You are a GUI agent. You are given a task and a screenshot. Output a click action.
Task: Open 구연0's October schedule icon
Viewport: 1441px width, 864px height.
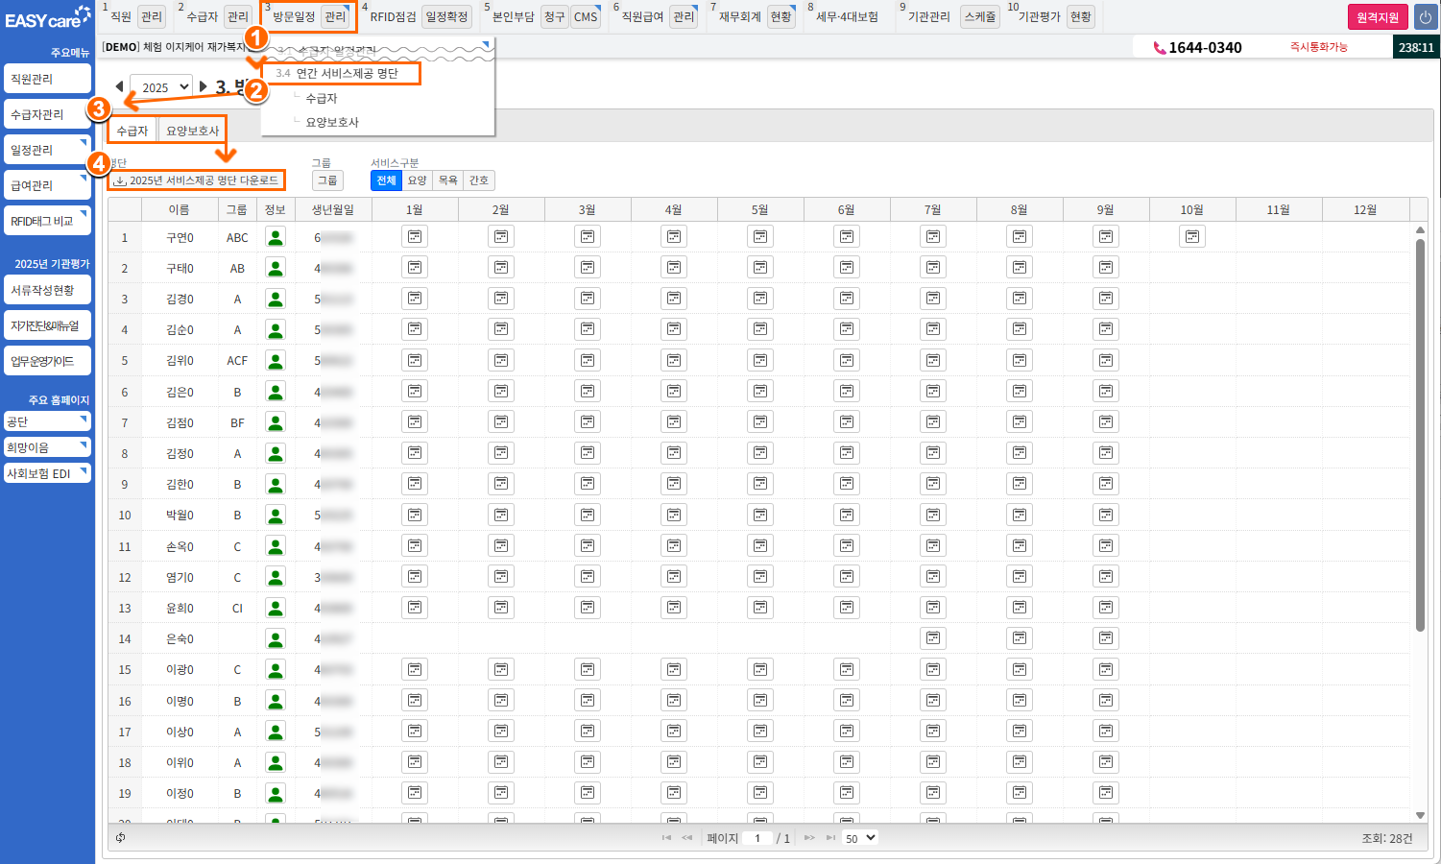[1191, 237]
